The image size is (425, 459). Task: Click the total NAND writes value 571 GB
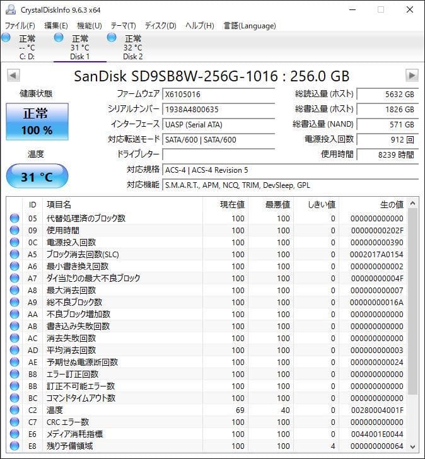pyautogui.click(x=388, y=125)
